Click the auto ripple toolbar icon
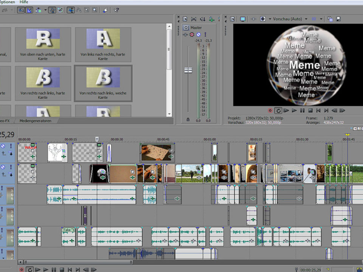 (39, 10)
